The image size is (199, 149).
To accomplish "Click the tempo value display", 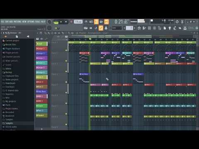I will tap(78, 22).
